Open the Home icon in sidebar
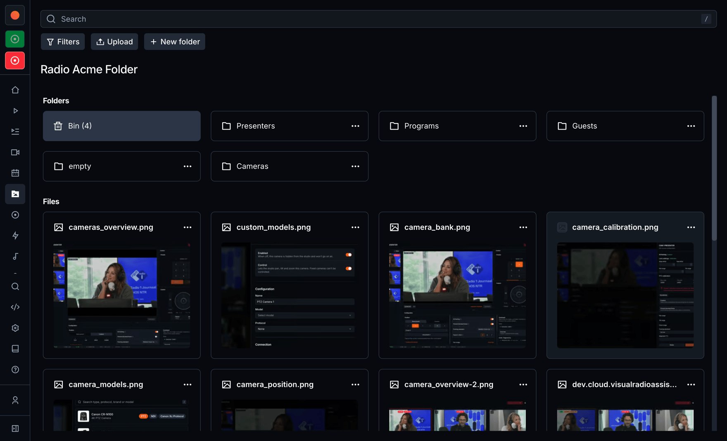This screenshot has height=441, width=727. tap(15, 90)
